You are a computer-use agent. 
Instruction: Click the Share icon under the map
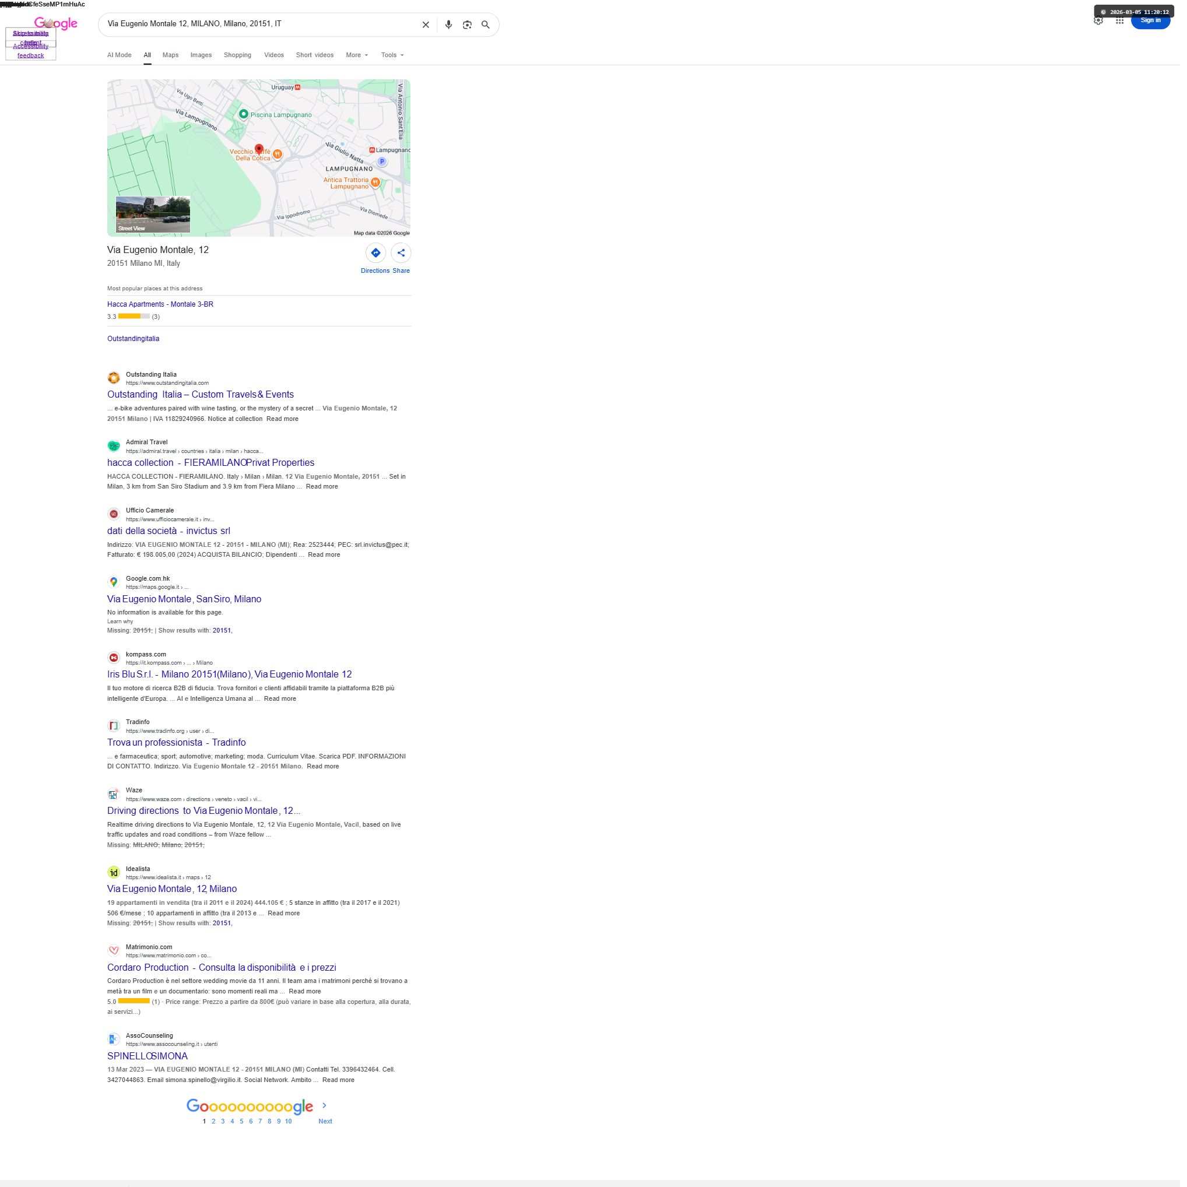403,254
